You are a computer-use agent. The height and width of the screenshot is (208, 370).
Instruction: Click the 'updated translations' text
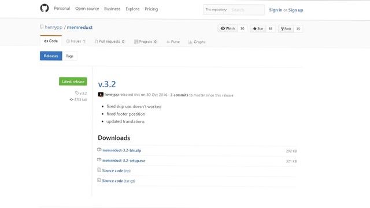pyautogui.click(x=125, y=121)
